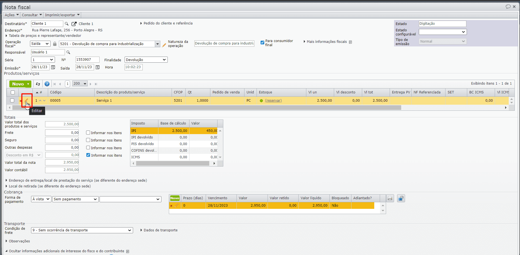
Task: Click the (reservar) stock link
Action: coord(273,101)
